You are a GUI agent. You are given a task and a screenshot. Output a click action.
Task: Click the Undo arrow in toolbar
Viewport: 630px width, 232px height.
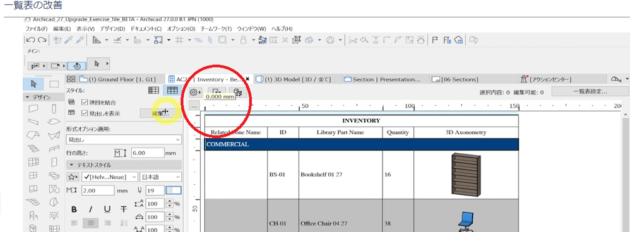pyautogui.click(x=30, y=40)
